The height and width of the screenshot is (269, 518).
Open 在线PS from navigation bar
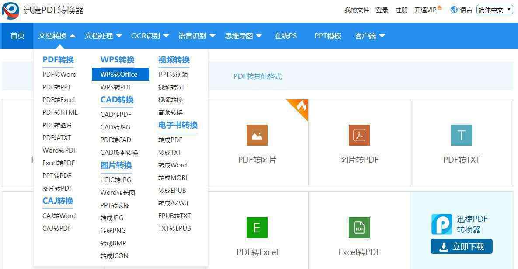point(286,36)
